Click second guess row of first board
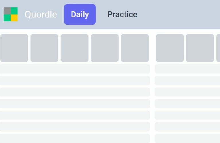220x143 pixels. [x=75, y=69]
